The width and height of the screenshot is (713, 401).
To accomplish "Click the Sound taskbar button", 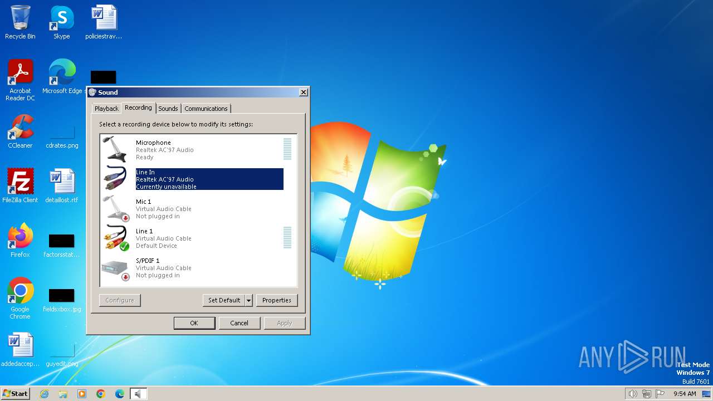I will tap(139, 394).
